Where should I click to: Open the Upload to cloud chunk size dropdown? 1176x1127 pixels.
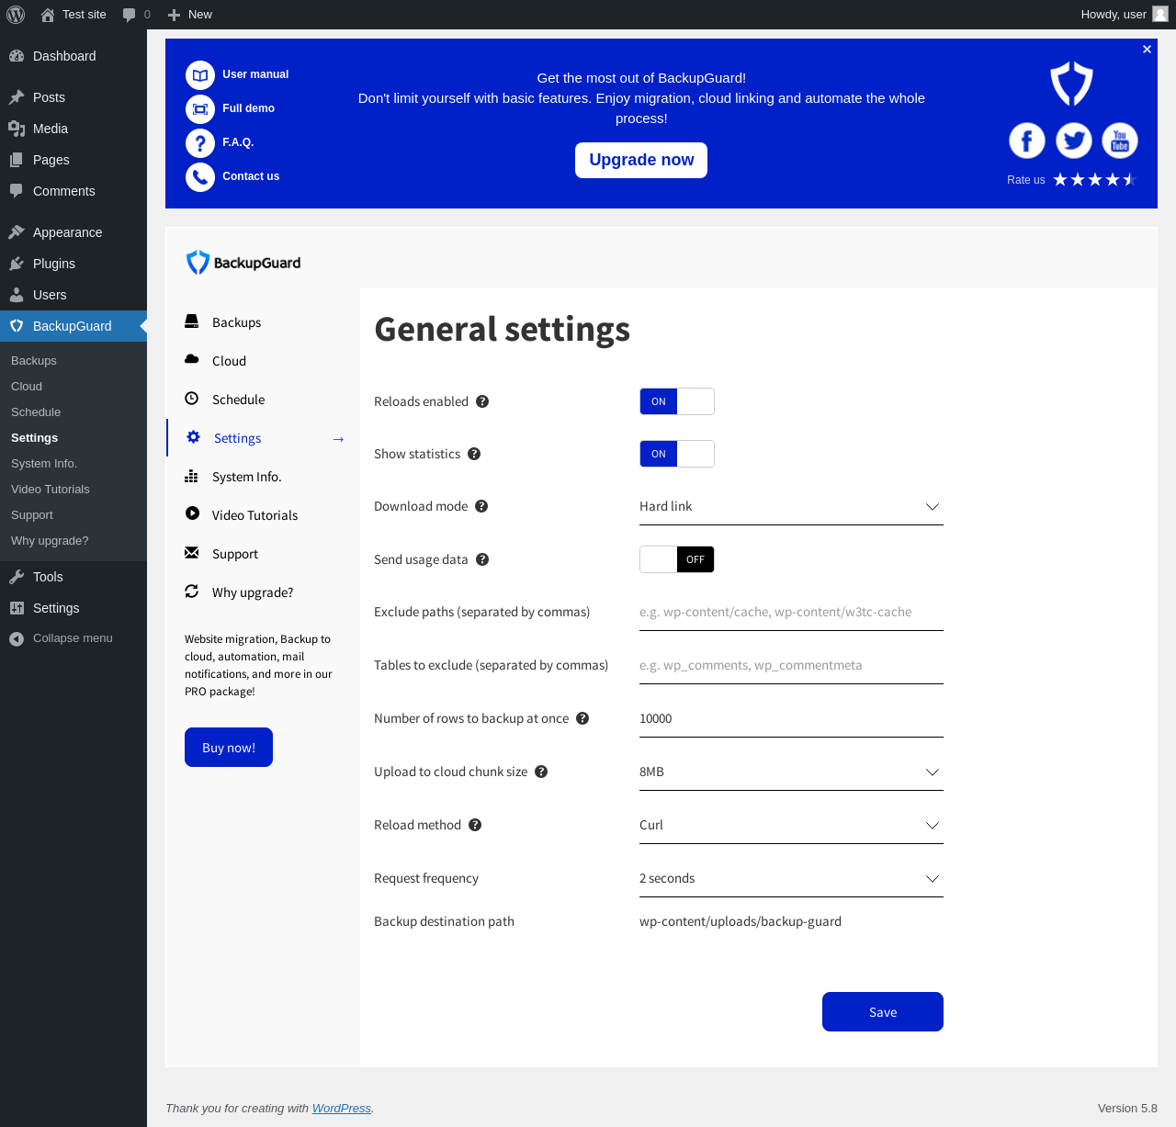click(x=791, y=772)
